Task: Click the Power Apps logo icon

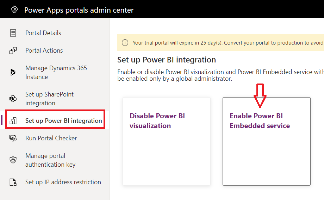Action: click(x=14, y=9)
